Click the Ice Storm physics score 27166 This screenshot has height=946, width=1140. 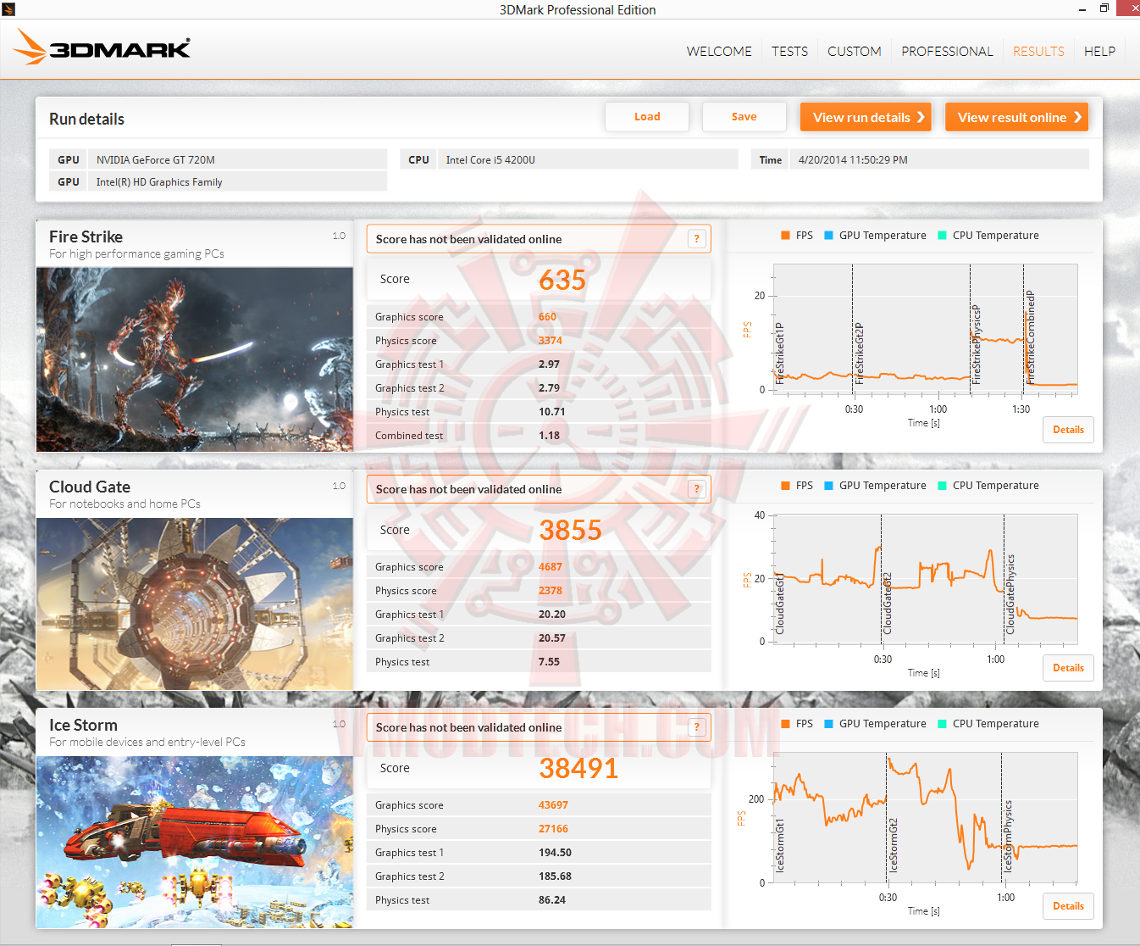pyautogui.click(x=553, y=829)
